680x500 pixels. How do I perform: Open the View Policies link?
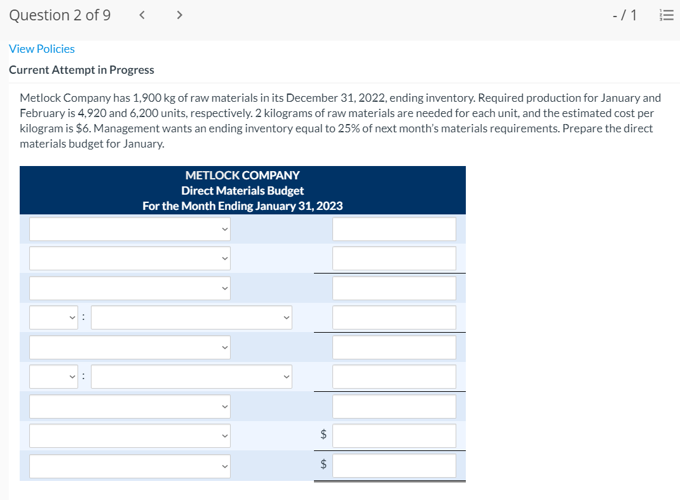pos(41,48)
